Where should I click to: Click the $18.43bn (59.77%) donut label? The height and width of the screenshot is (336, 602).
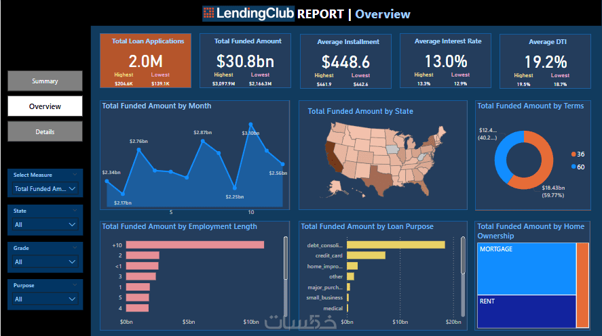553,192
